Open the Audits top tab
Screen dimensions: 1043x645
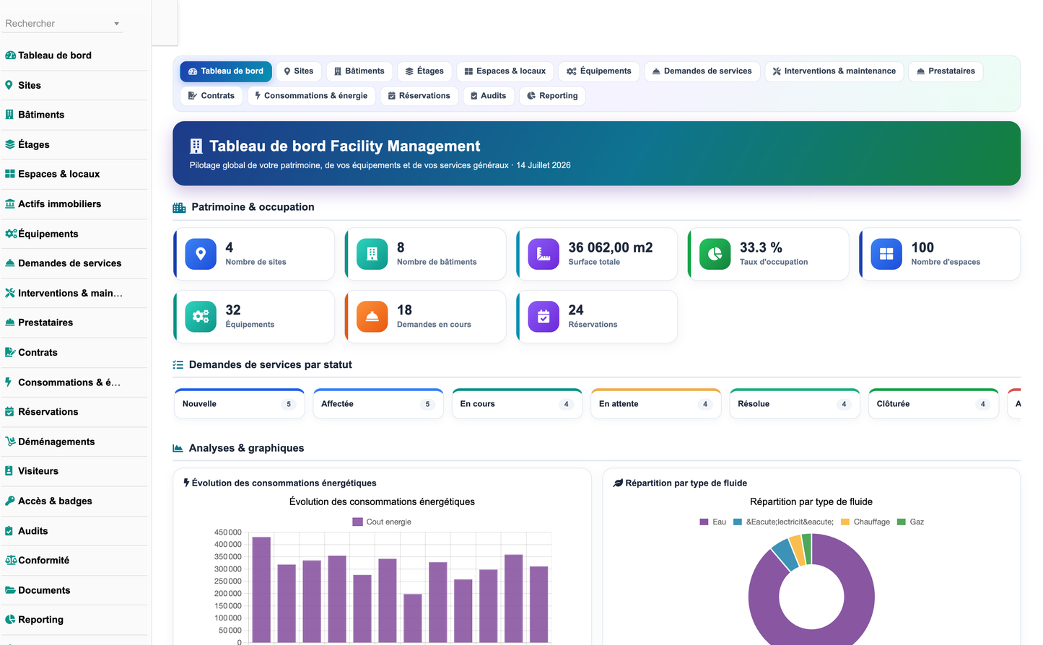(x=488, y=96)
